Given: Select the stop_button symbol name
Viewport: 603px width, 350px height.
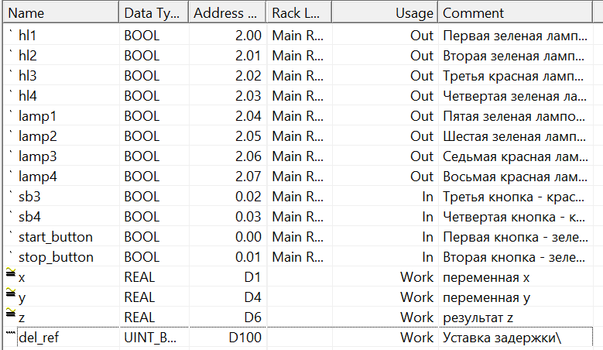Looking at the screenshot, I should [x=57, y=257].
